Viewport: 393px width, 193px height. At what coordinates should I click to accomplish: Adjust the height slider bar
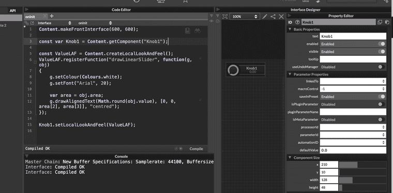(362, 187)
